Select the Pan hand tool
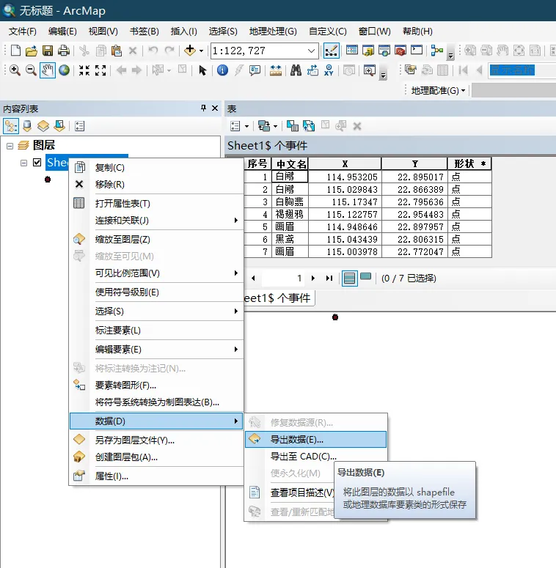Viewport: 556px width, 568px height. point(48,70)
